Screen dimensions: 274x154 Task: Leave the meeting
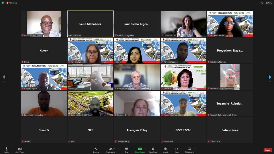268,150
